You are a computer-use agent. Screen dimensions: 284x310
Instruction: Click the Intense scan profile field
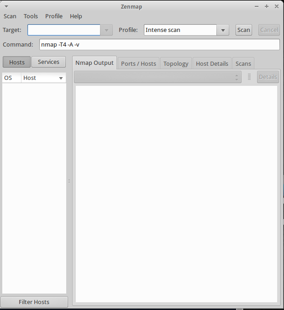point(180,30)
